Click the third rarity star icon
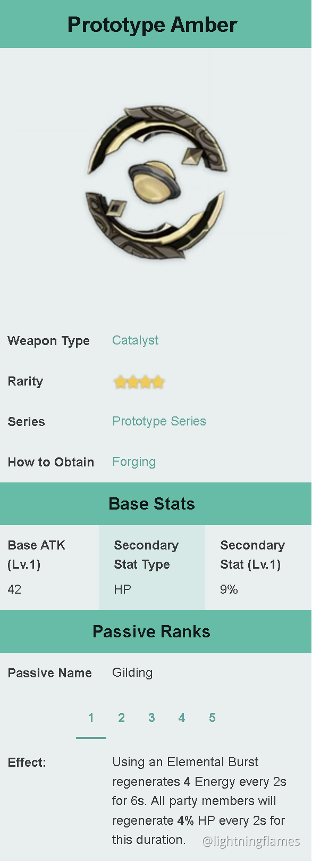This screenshot has width=312, height=861. click(x=146, y=382)
